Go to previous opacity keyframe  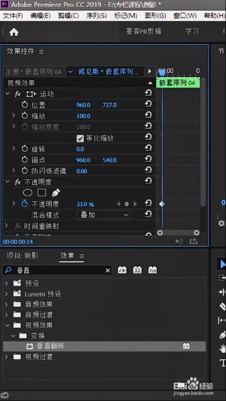[x=118, y=204]
